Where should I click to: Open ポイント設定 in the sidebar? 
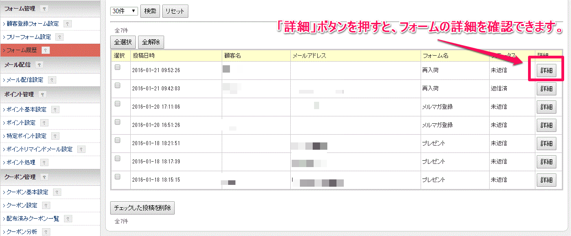[x=21, y=123]
